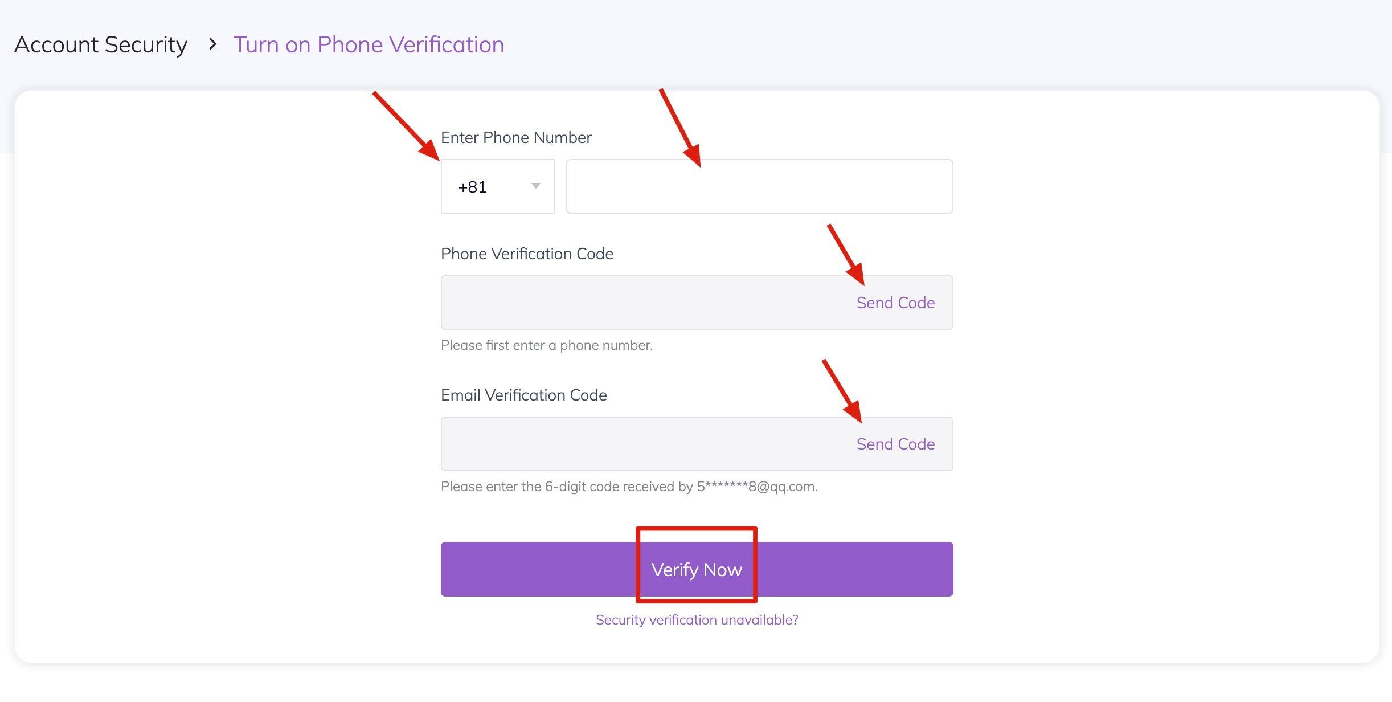Click Turn on Phone Verification breadcrumb
1392x702 pixels.
click(369, 45)
